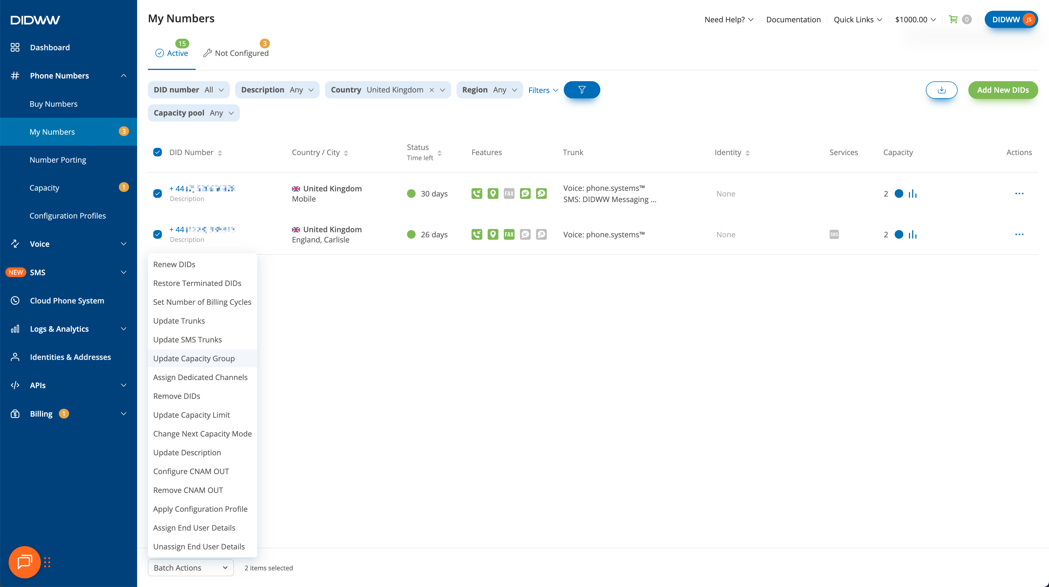Sort by Status column arrows
The width and height of the screenshot is (1049, 587).
click(439, 153)
